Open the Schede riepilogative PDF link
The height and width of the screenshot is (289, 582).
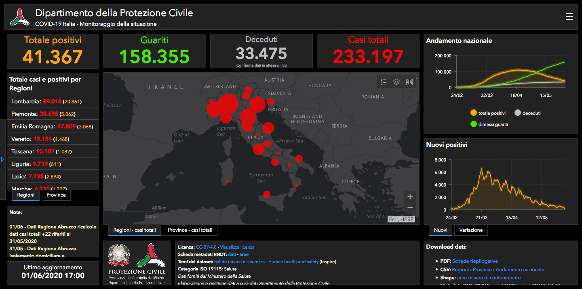tap(475, 261)
